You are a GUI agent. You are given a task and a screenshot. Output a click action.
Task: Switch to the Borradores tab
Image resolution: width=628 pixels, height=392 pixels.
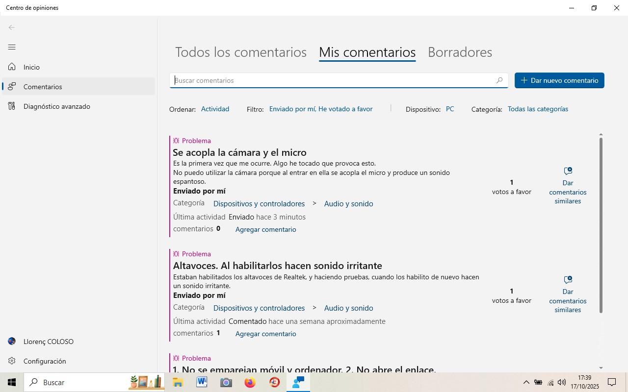[x=460, y=52]
